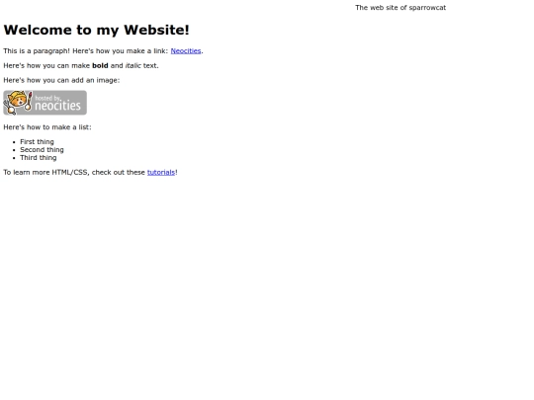Select the Third thing list item
Viewport: 534px width, 400px height.
(x=39, y=157)
